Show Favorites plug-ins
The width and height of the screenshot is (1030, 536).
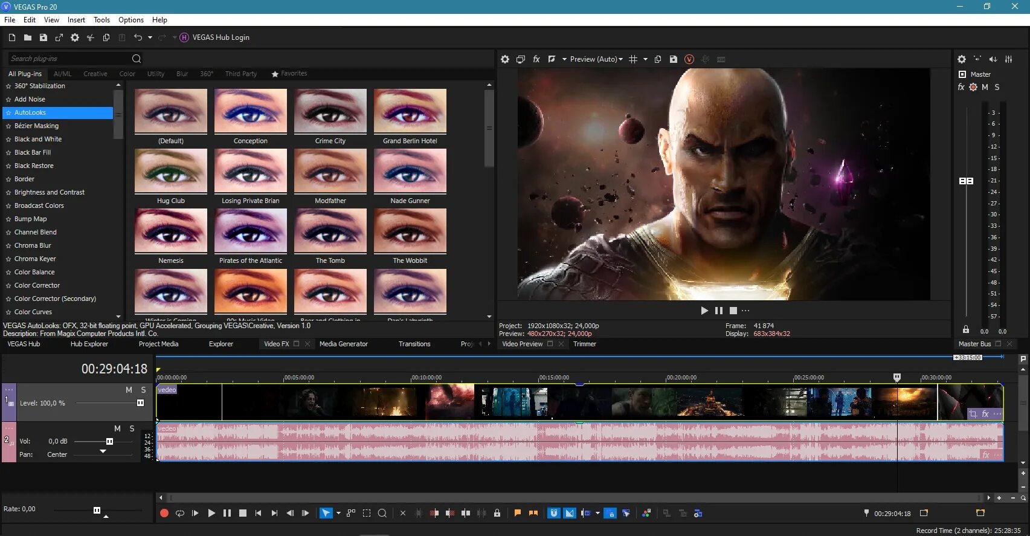click(289, 74)
